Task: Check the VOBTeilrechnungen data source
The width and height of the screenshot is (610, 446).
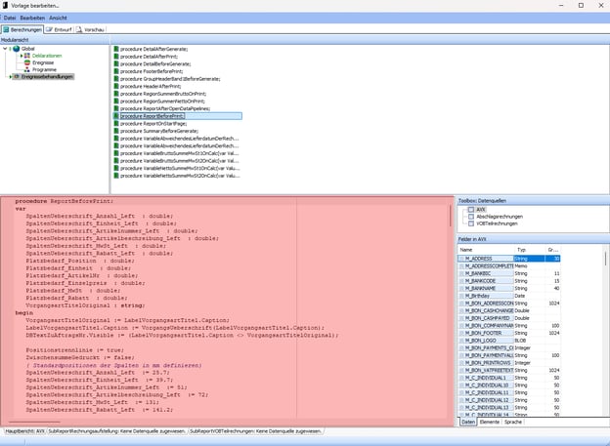Action: [x=470, y=223]
